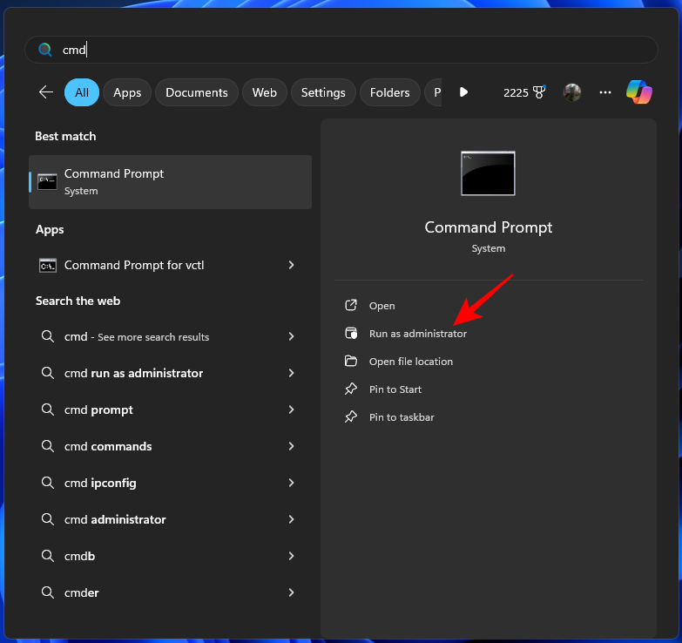Select cmd - See more search results
The image size is (682, 643).
tap(170, 336)
